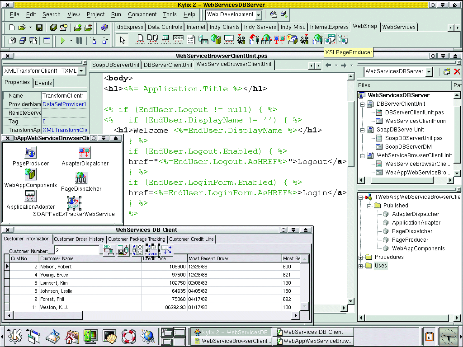Select the AdapterDispatcher component on the form
463x347 pixels.
(x=85, y=153)
